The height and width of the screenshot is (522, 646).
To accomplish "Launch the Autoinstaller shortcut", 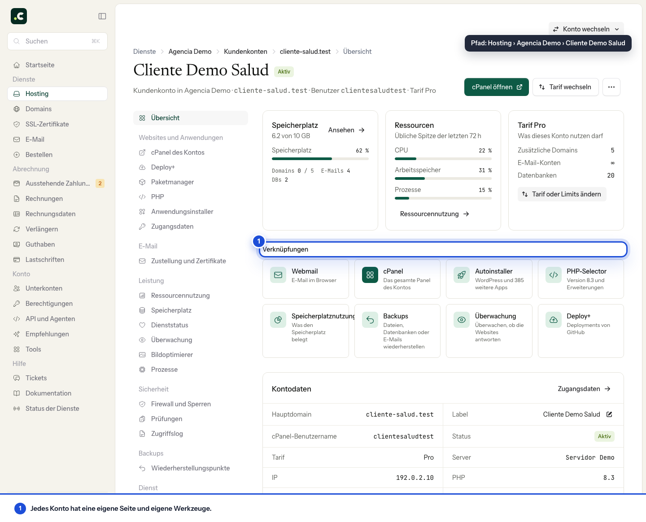I will 489,279.
